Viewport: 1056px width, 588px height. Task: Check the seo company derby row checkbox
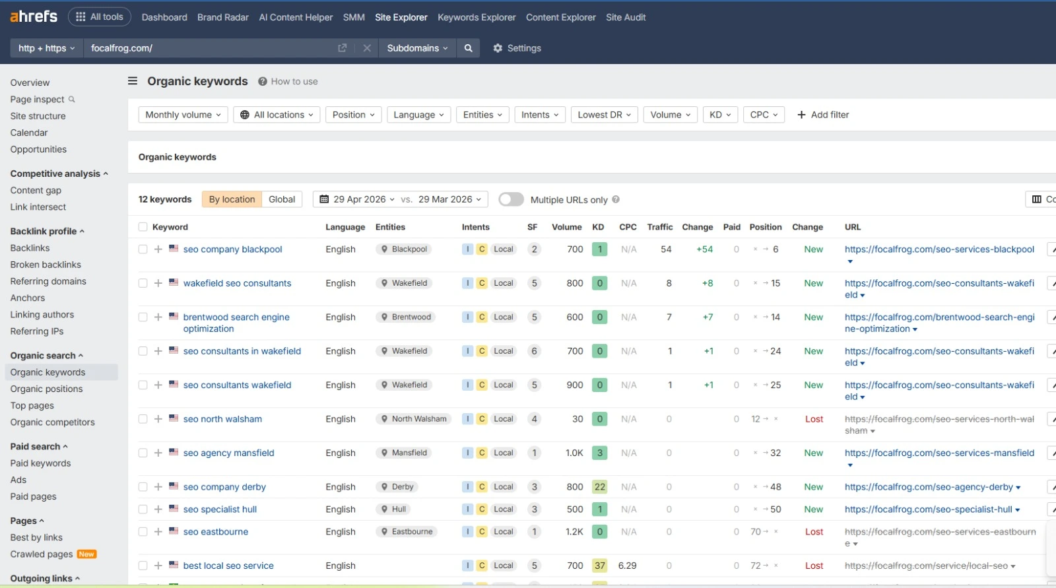tap(143, 487)
